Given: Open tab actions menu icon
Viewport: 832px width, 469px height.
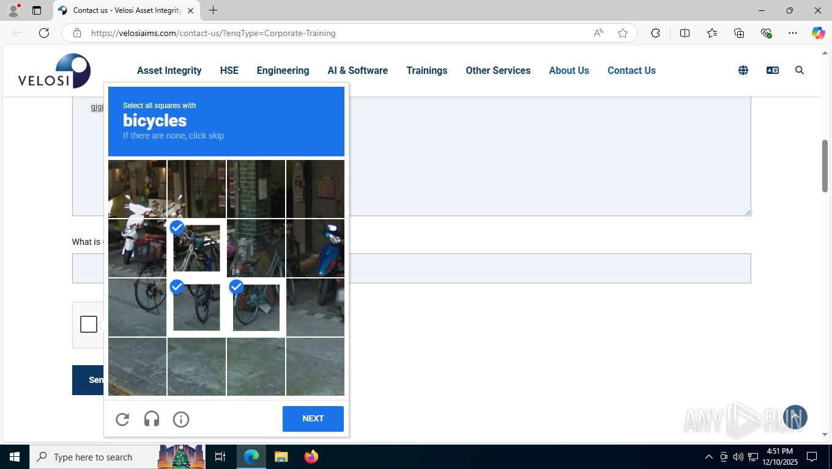Looking at the screenshot, I should point(37,10).
